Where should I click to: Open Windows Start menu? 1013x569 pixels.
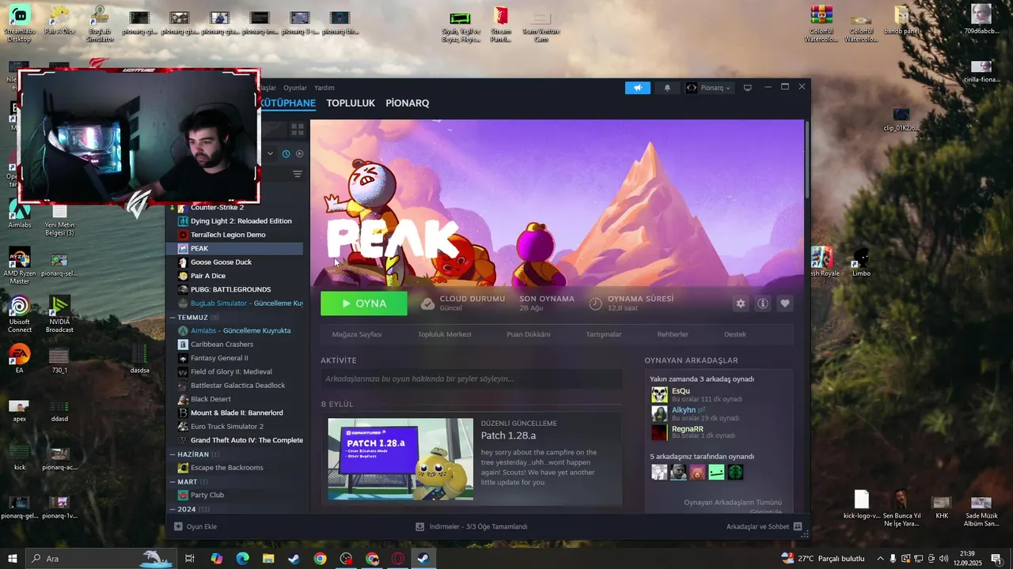pyautogui.click(x=12, y=559)
